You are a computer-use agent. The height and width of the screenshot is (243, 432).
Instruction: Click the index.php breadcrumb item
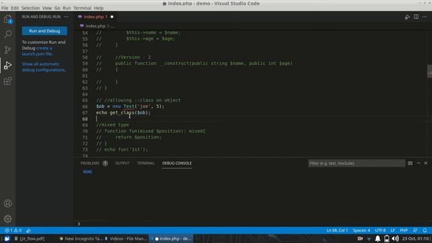95,26
